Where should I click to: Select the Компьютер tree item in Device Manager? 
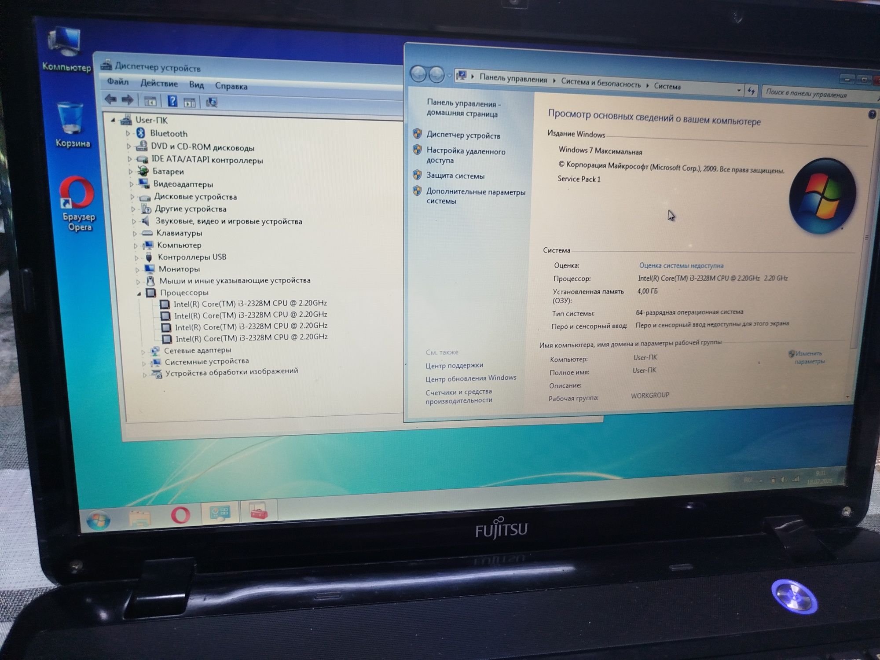(179, 245)
